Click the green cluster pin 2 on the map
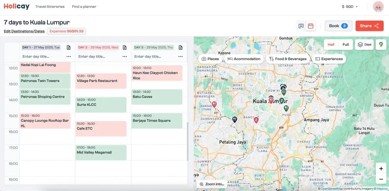389x191 pixels. coord(282,100)
